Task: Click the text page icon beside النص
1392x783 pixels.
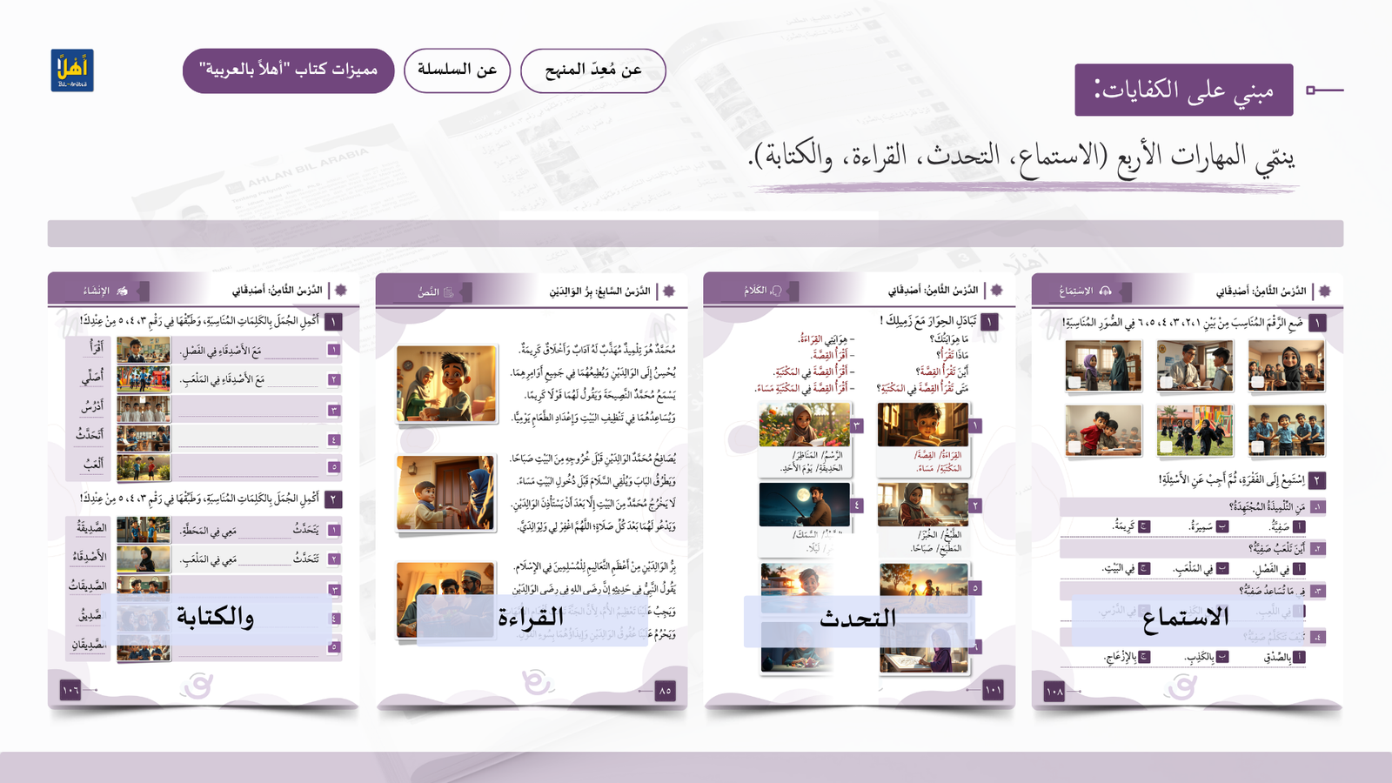Action: (x=449, y=292)
